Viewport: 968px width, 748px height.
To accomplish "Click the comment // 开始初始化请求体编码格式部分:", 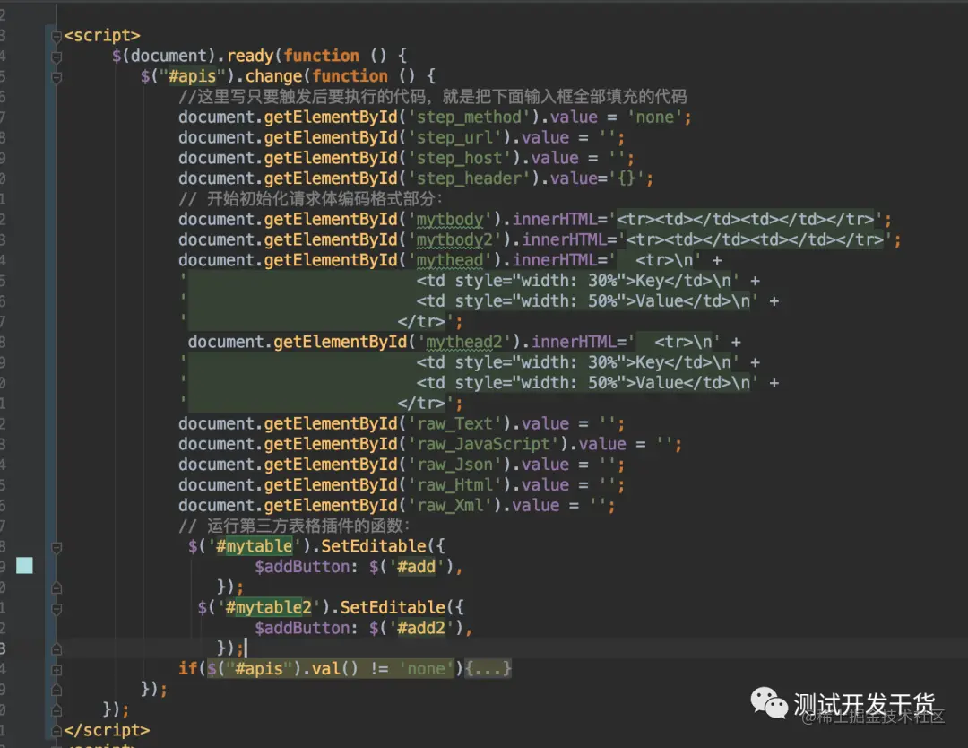I will (310, 198).
